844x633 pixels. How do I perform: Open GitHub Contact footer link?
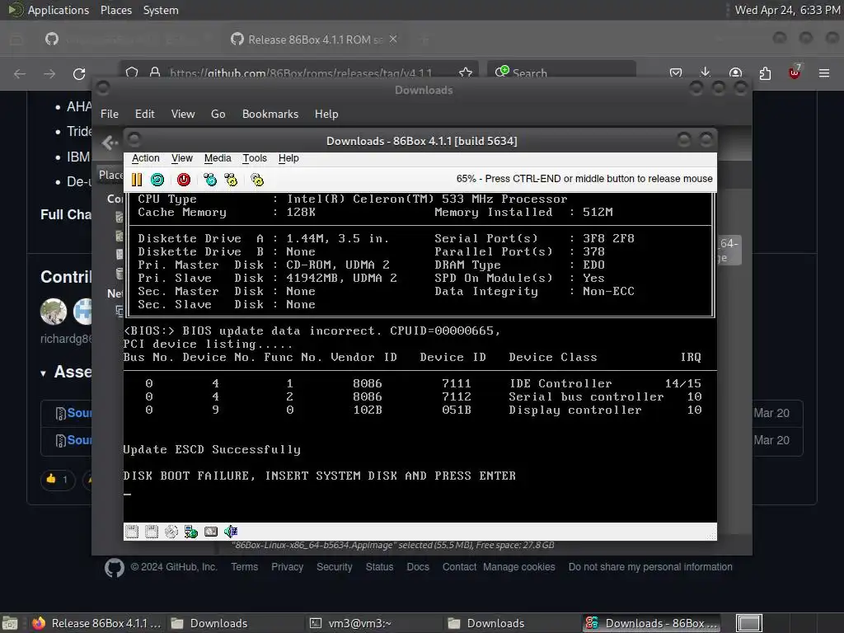tap(459, 567)
